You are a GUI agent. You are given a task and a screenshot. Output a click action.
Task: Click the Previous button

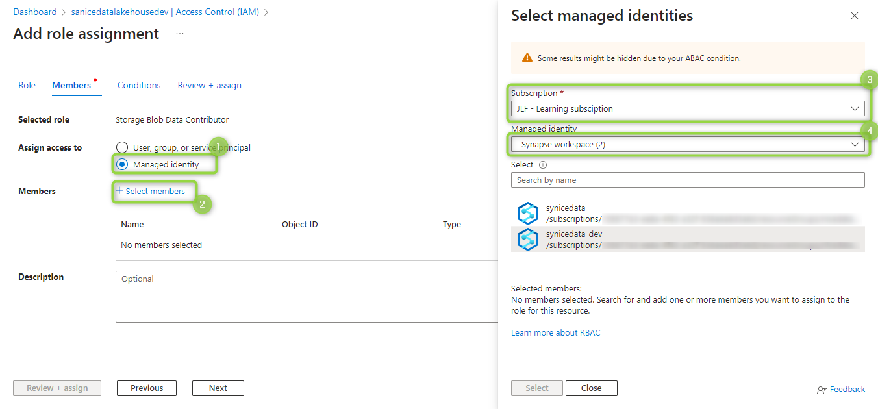point(147,388)
